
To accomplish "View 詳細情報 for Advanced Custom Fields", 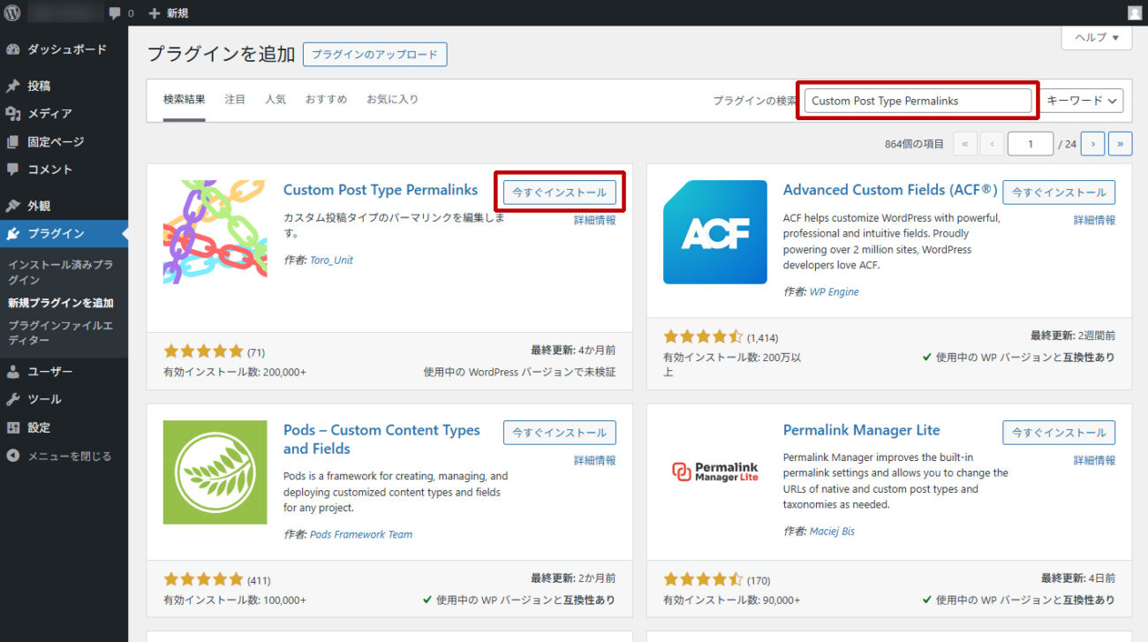I will 1095,220.
